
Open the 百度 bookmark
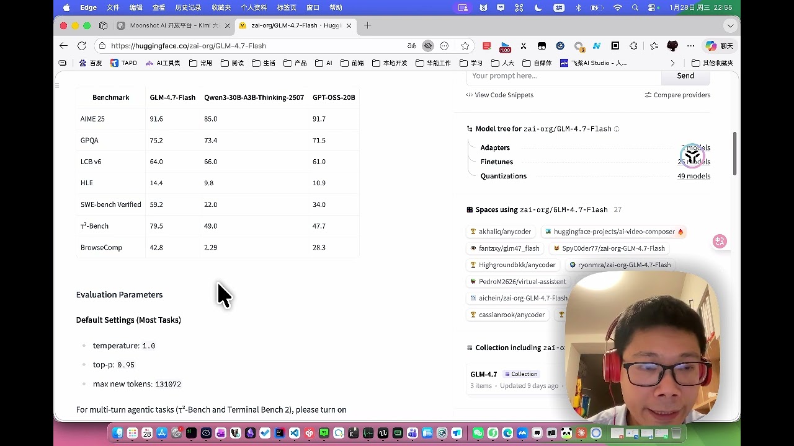pyautogui.click(x=91, y=63)
